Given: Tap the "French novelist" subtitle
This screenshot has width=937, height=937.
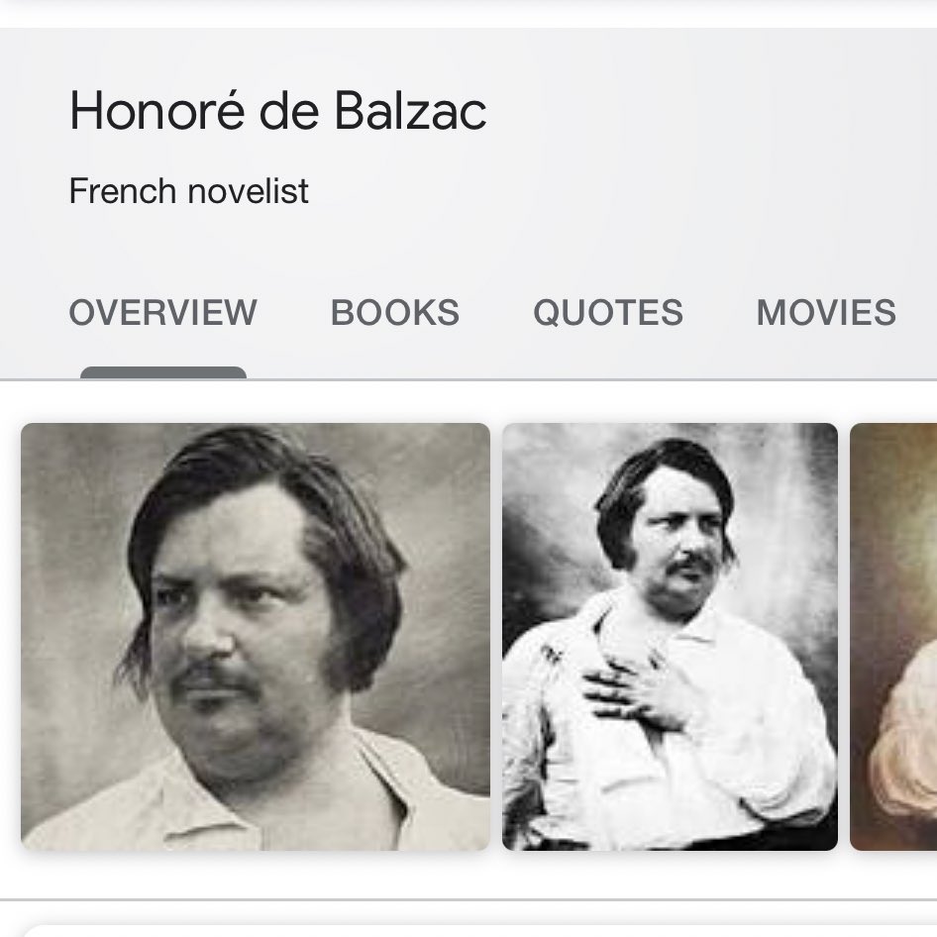Looking at the screenshot, I should click(x=188, y=190).
